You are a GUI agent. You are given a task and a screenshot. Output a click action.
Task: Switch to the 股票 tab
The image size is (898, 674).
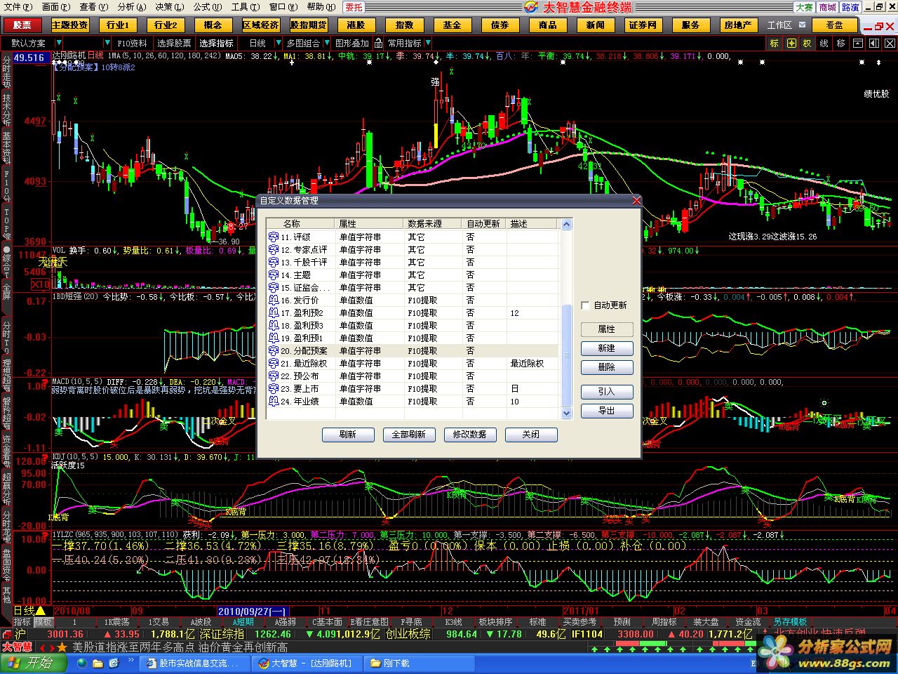[22, 25]
